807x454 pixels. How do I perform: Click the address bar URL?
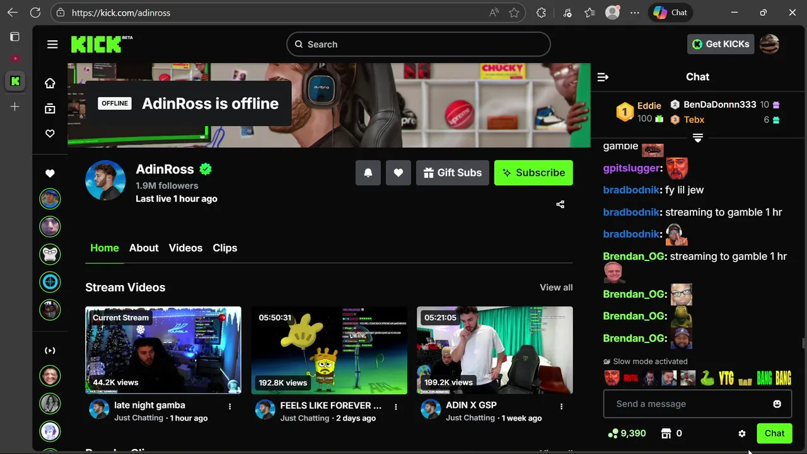point(121,13)
